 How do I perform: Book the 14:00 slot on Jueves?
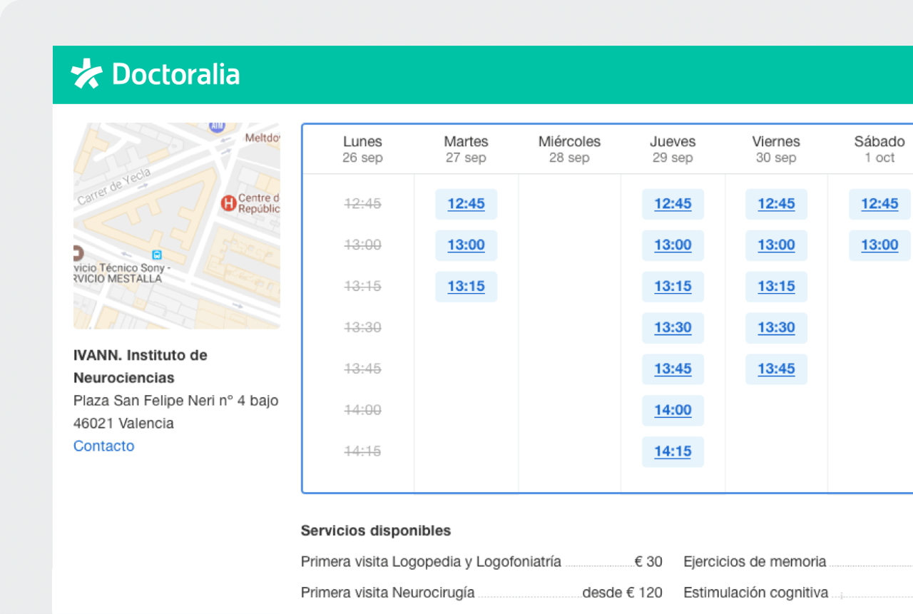point(673,410)
